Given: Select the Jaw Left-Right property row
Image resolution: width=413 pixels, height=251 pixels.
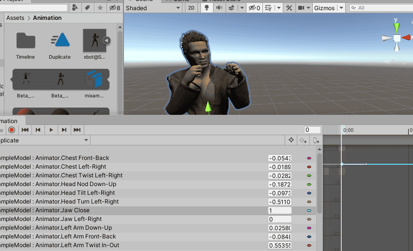Looking at the screenshot, I should click(158, 219).
